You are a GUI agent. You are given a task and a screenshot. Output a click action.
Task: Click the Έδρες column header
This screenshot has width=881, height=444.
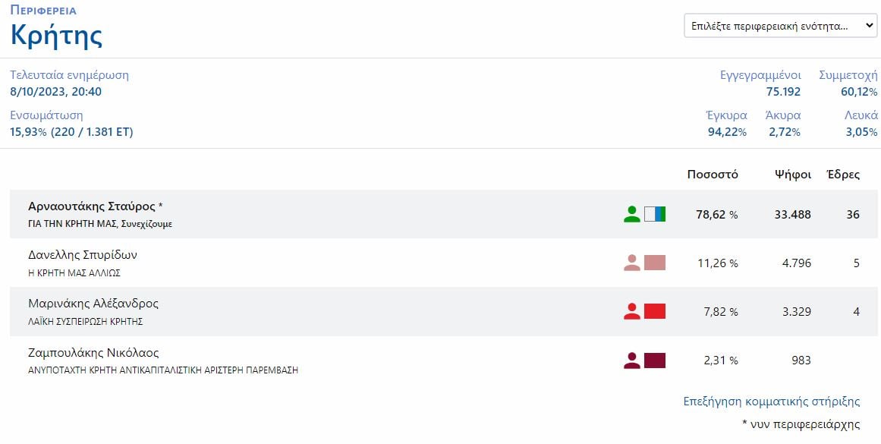tap(843, 175)
